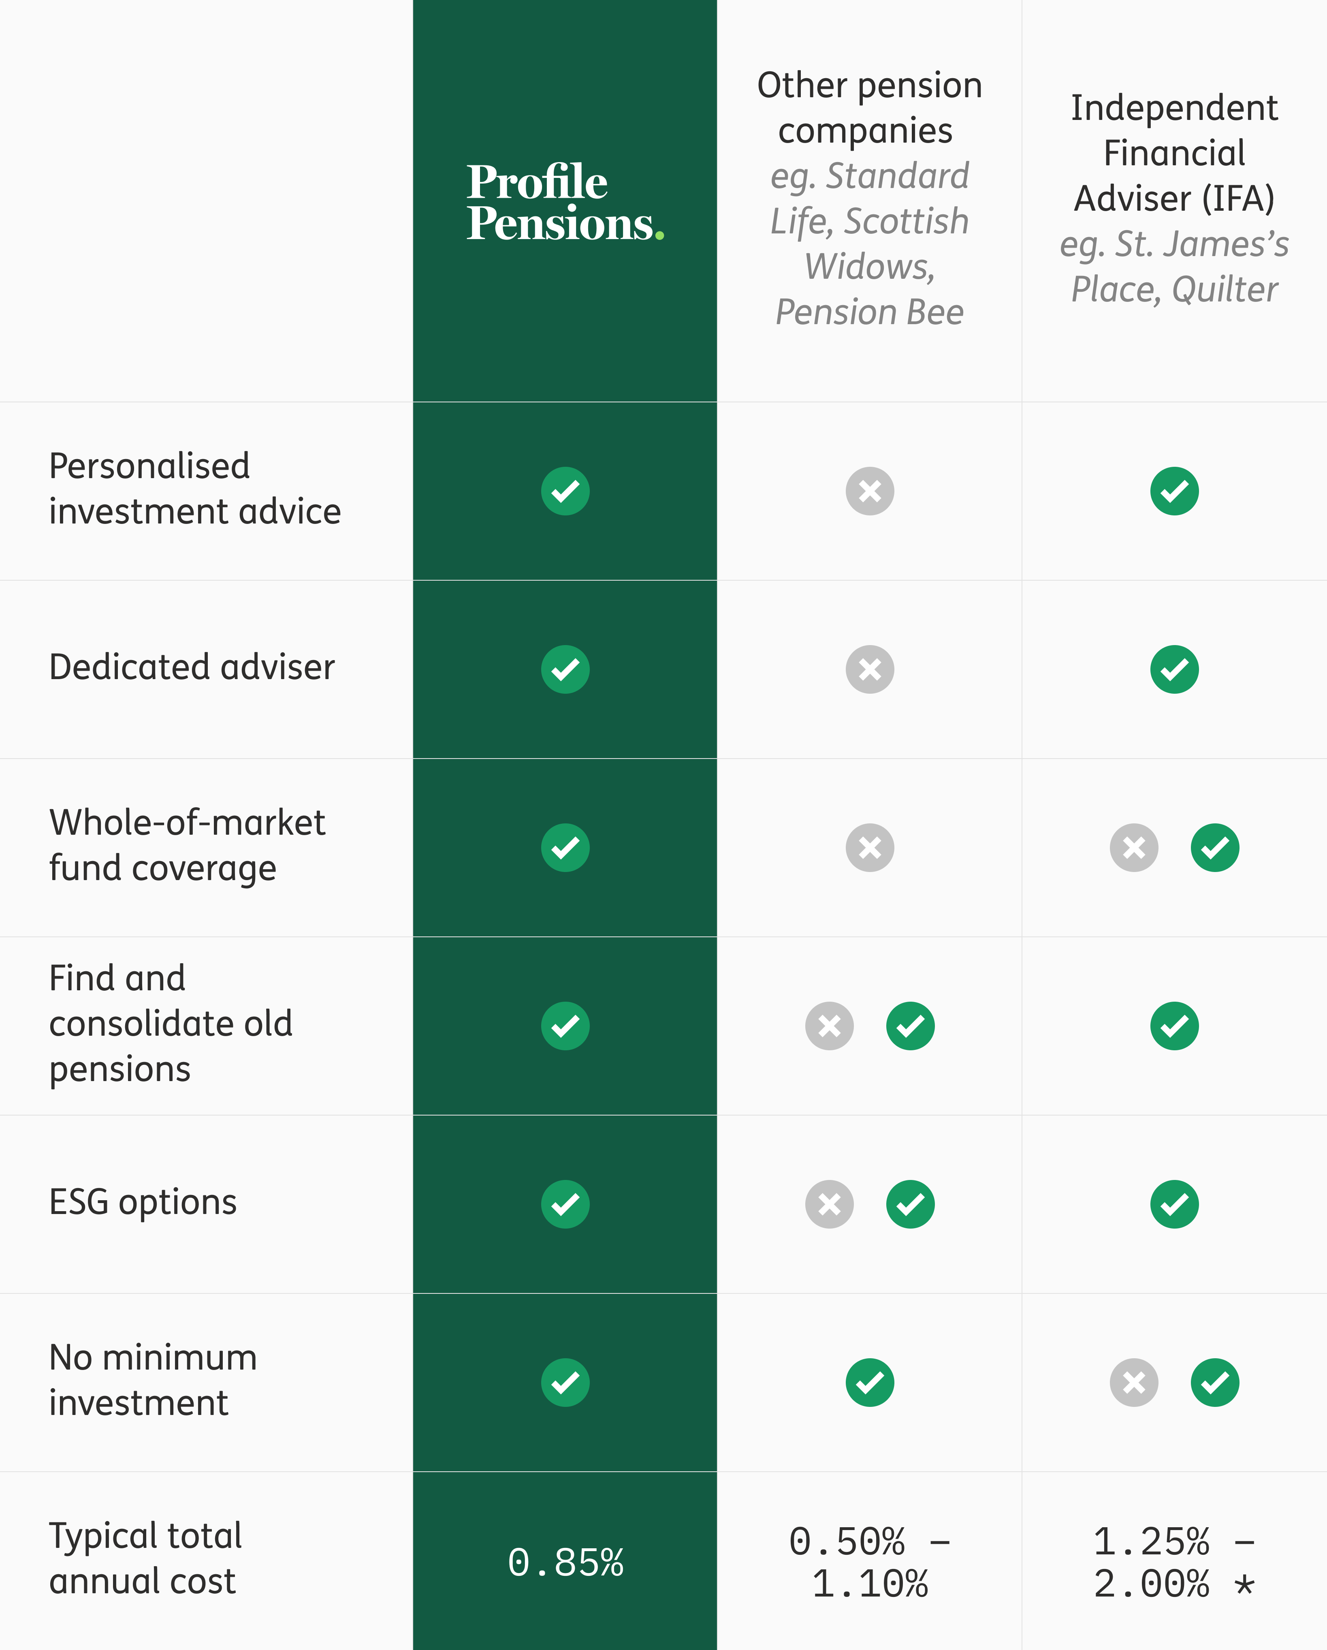
Task: Click the 0.50% – 1.10% cost value
Action: coord(870,1562)
